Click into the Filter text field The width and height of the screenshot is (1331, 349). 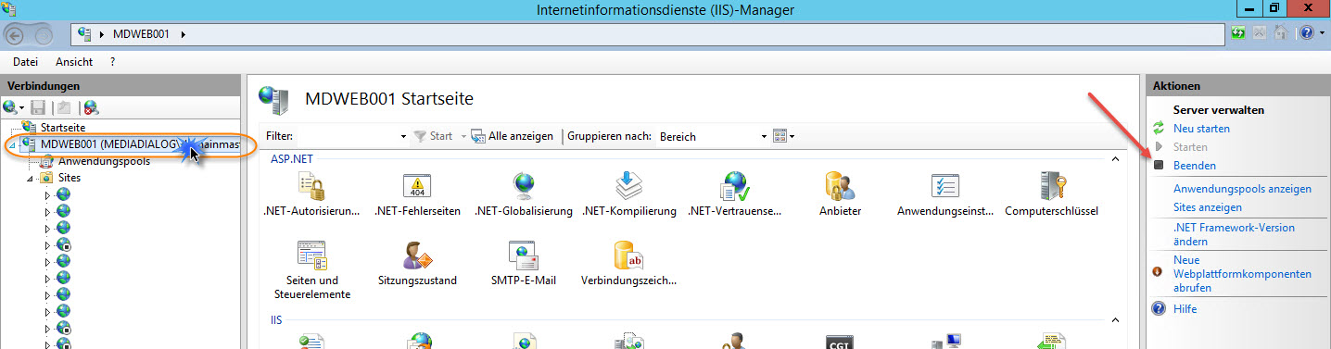pyautogui.click(x=347, y=136)
